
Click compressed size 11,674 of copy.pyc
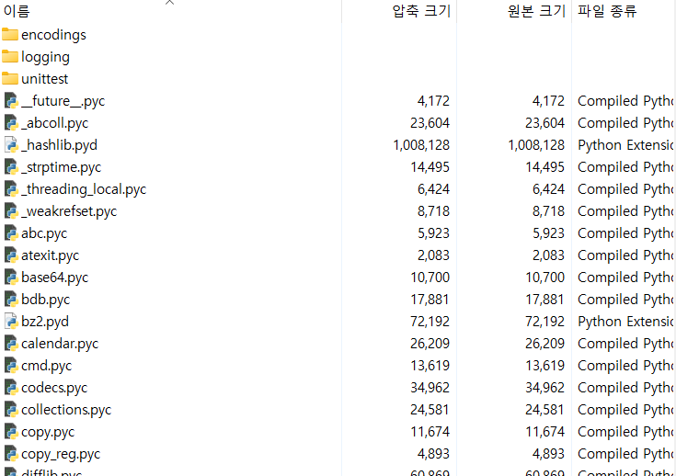point(430,432)
